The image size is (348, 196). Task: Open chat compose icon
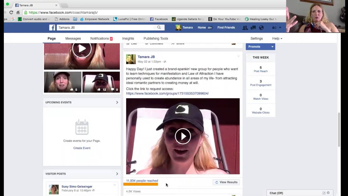point(324,193)
